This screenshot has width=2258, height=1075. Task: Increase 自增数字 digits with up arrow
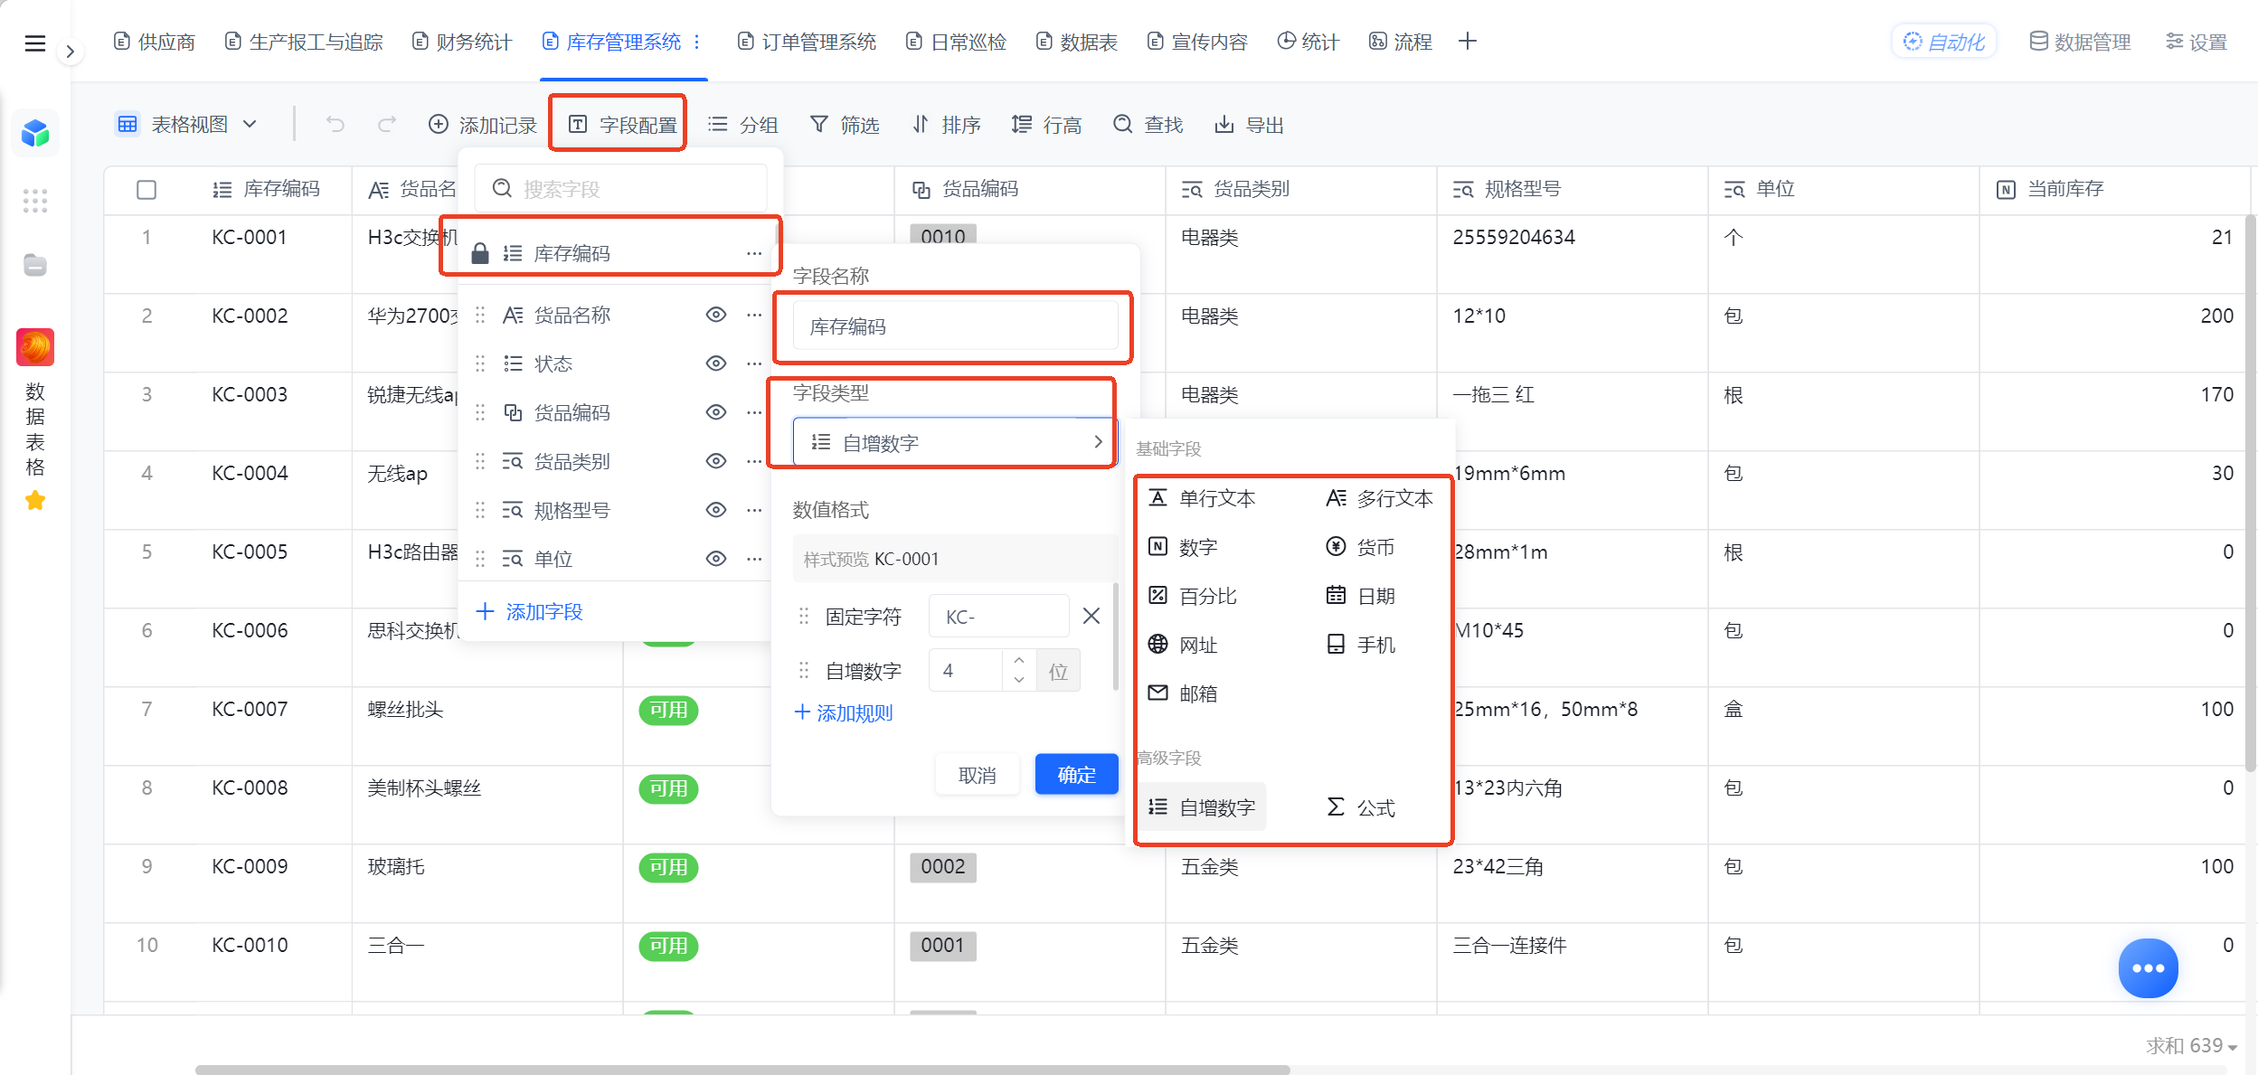click(1019, 661)
